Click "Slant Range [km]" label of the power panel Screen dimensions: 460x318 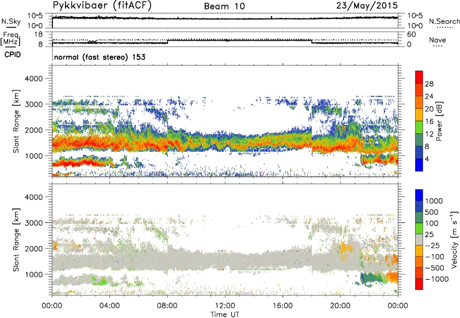[x=16, y=121]
